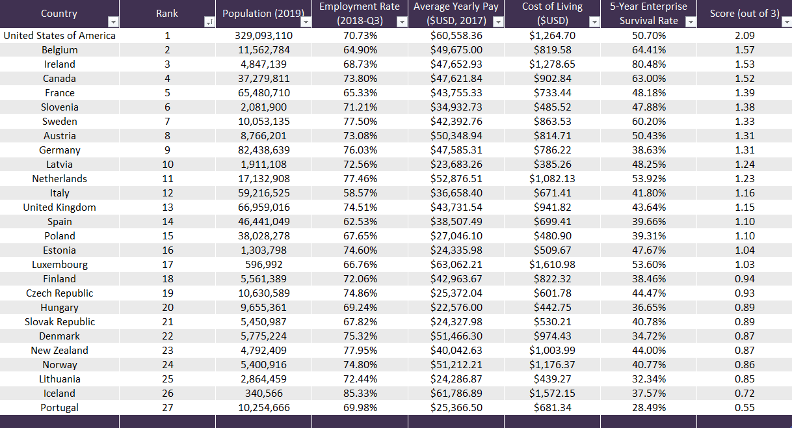Image resolution: width=792 pixels, height=428 pixels.
Task: Click the Country header cell text
Action: [x=59, y=14]
